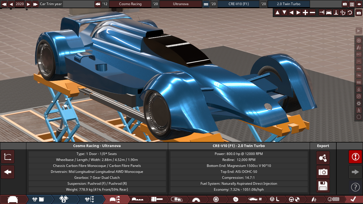Image resolution: width=363 pixels, height=204 pixels.
Task: Click top-right back arrow to exit
Action: 359,4
